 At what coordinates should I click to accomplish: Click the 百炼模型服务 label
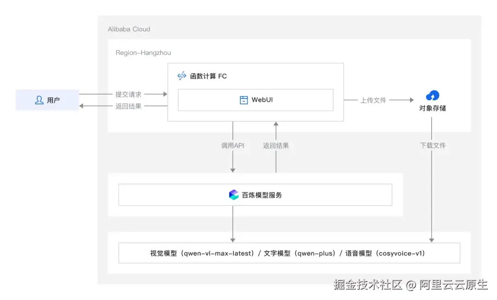coord(262,195)
